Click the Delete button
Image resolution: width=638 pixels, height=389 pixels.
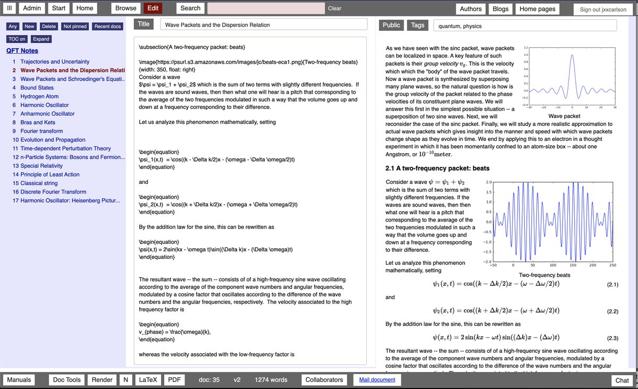coord(49,27)
